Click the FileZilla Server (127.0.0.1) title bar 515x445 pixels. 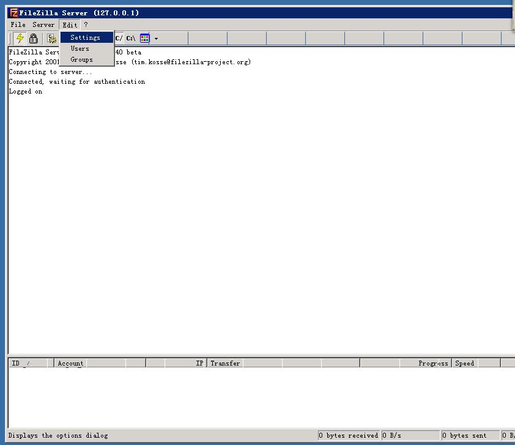click(261, 13)
